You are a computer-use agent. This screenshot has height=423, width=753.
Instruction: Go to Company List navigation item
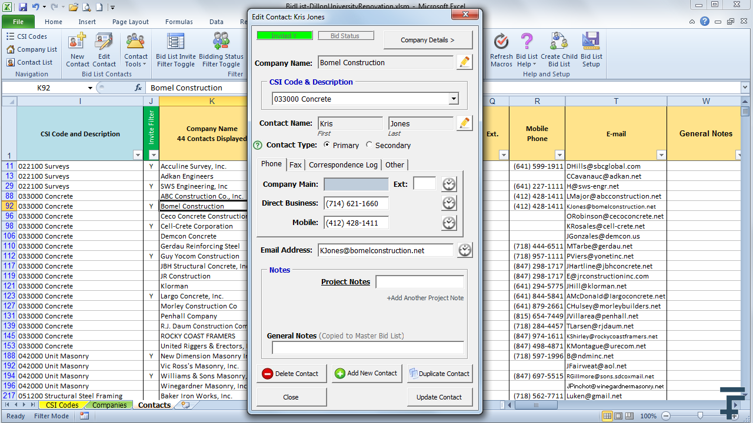click(x=32, y=49)
